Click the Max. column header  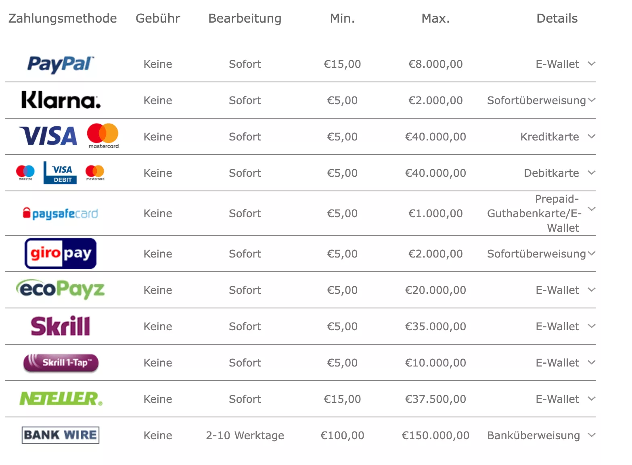tap(435, 18)
